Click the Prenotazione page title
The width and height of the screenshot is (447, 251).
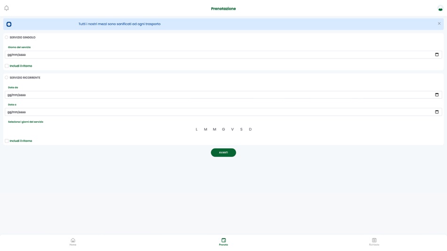223,8
